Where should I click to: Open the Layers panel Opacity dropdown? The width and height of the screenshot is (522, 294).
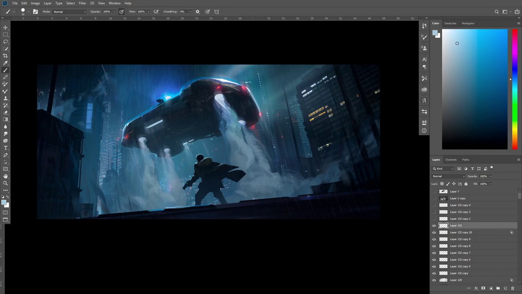491,176
